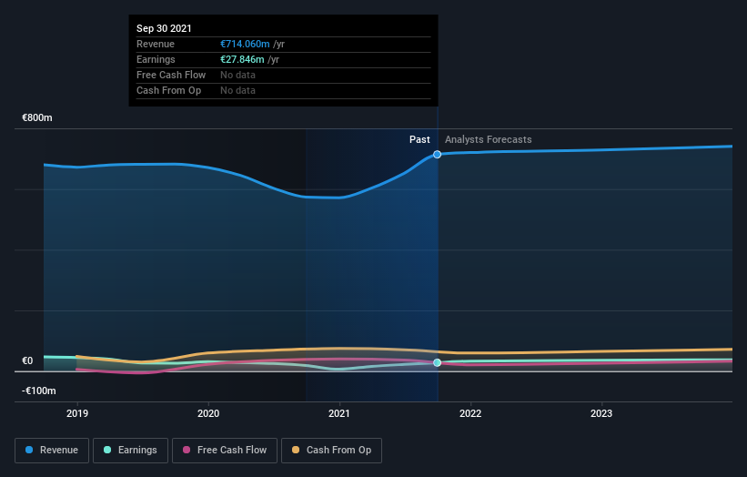The width and height of the screenshot is (747, 477).
Task: Click the €27.846m earnings value
Action: click(242, 59)
